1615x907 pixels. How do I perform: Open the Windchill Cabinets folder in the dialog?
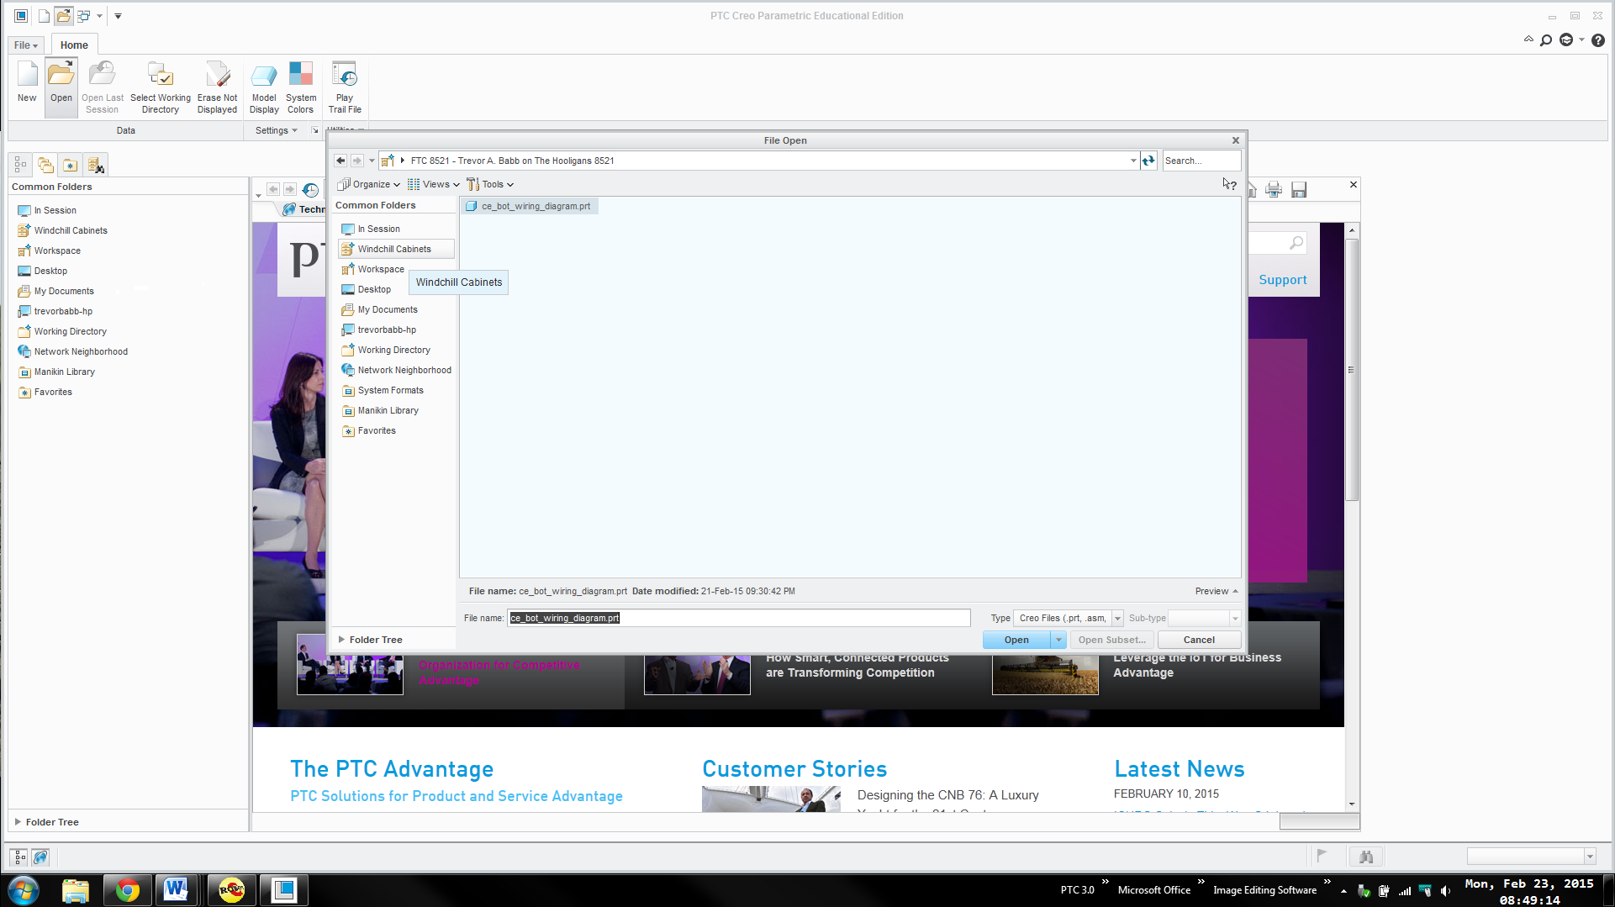(395, 248)
